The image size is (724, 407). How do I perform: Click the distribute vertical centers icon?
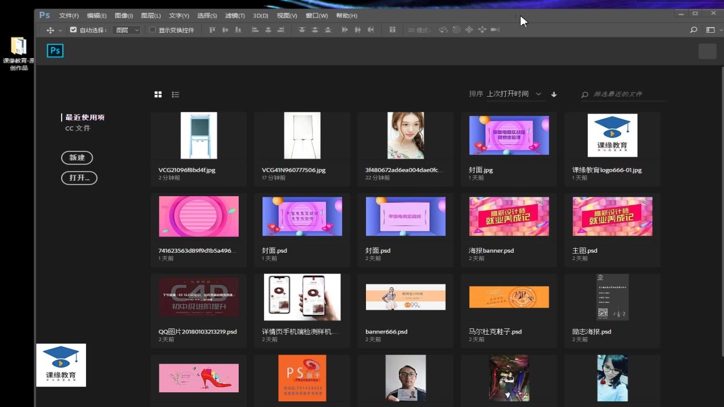point(314,30)
